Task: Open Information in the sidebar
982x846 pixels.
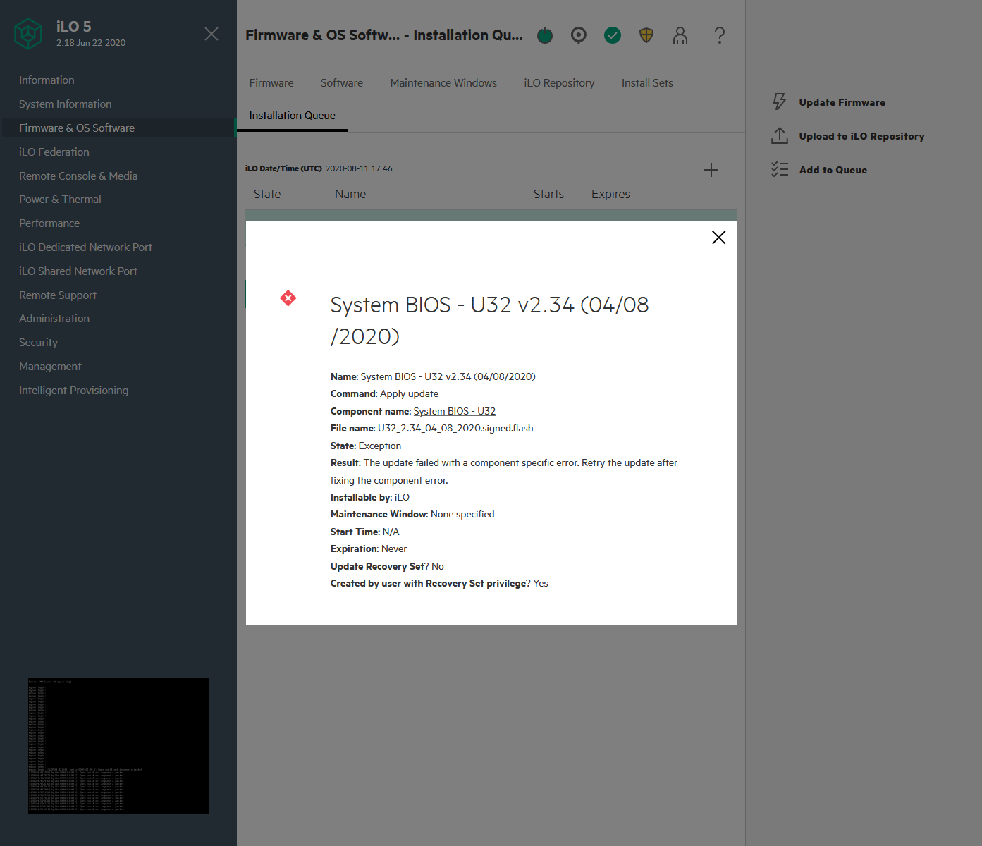Action: coord(47,80)
